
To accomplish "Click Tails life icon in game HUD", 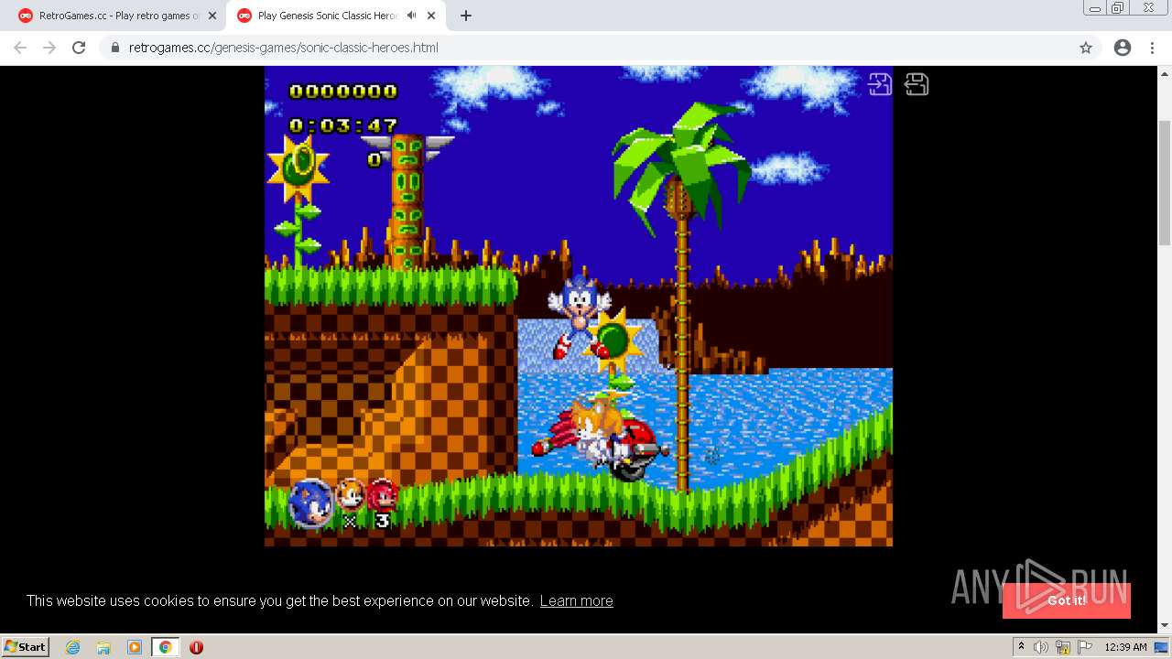I will (350, 494).
